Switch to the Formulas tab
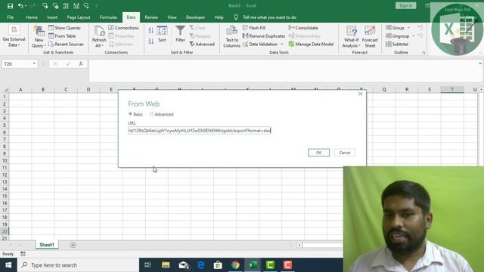The image size is (484, 272). pyautogui.click(x=108, y=17)
